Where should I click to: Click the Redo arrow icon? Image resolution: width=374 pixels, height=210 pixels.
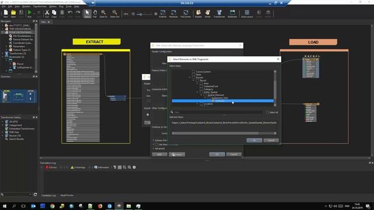pyautogui.click(x=78, y=13)
